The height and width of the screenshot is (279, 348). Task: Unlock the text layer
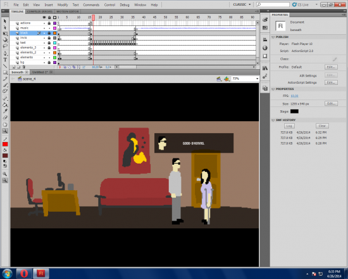(x=49, y=42)
